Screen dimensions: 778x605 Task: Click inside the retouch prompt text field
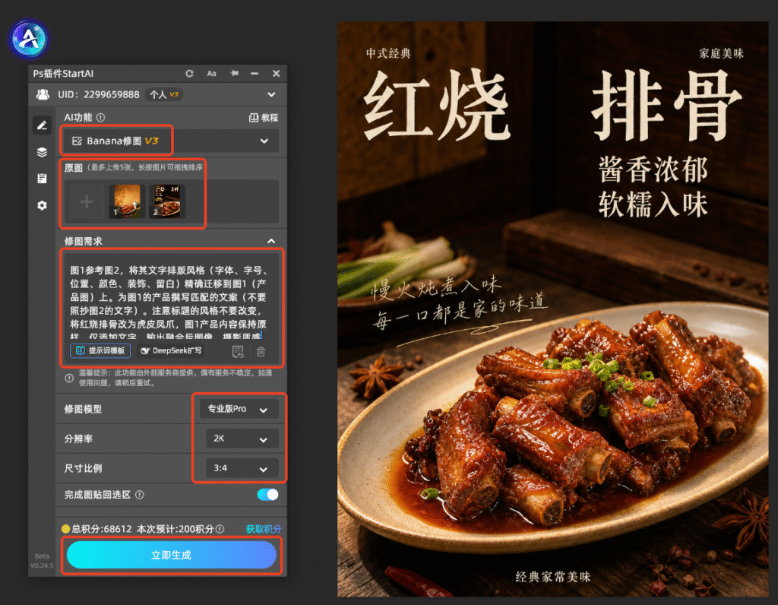point(169,302)
